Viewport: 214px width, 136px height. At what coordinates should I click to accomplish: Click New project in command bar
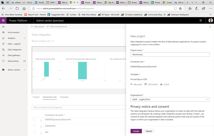37,27
